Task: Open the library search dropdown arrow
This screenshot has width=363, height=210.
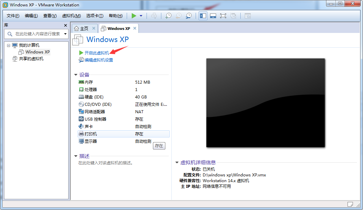Action: click(x=66, y=34)
